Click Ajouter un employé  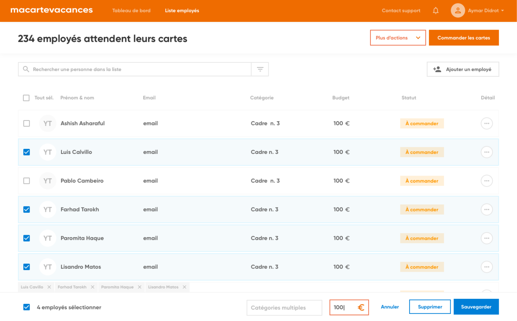point(463,69)
